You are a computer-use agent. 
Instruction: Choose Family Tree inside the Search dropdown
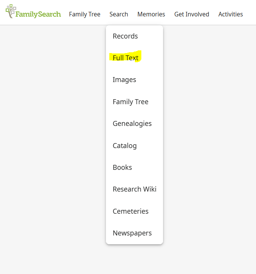pyautogui.click(x=134, y=102)
